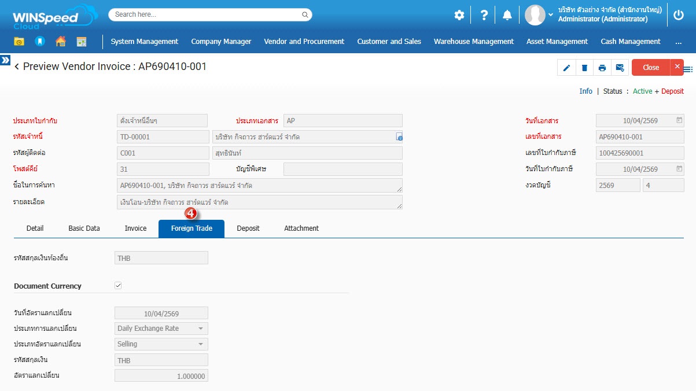Click the Search here input box
The height and width of the screenshot is (391, 696).
210,14
